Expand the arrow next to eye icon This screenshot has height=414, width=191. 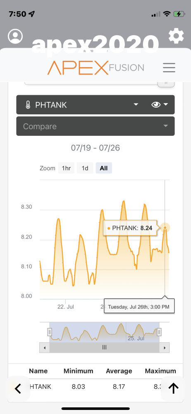[x=166, y=105]
